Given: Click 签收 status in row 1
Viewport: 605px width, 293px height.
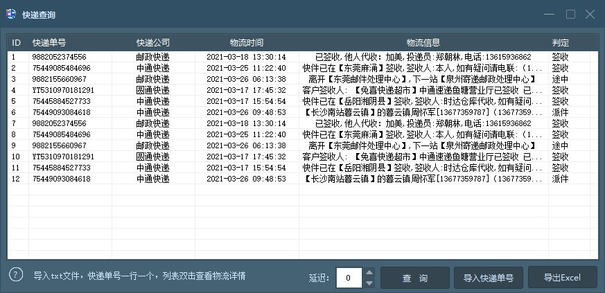Looking at the screenshot, I should click(x=560, y=57).
